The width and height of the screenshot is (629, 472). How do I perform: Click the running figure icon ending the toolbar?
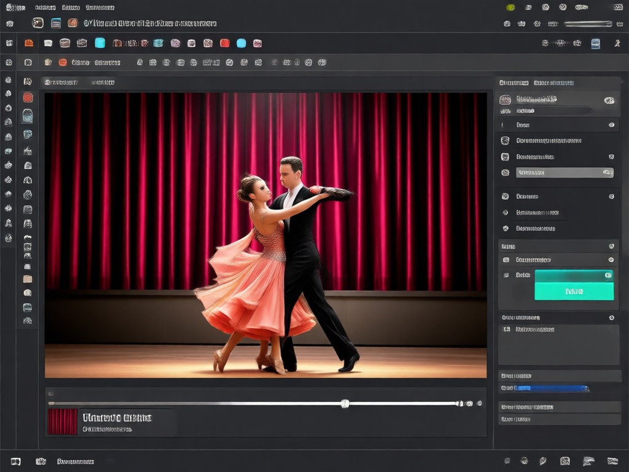tap(617, 44)
